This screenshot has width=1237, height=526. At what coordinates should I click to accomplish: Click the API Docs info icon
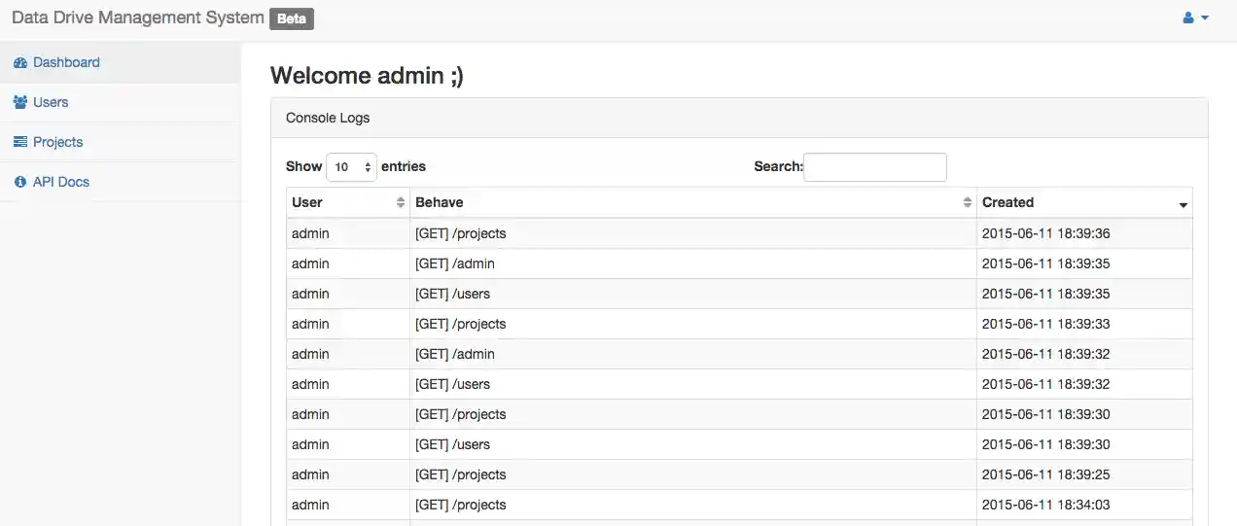point(20,182)
